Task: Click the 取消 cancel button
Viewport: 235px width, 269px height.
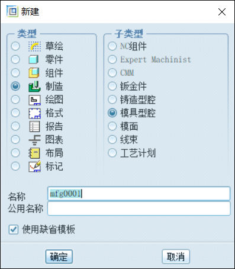Action: click(x=176, y=257)
